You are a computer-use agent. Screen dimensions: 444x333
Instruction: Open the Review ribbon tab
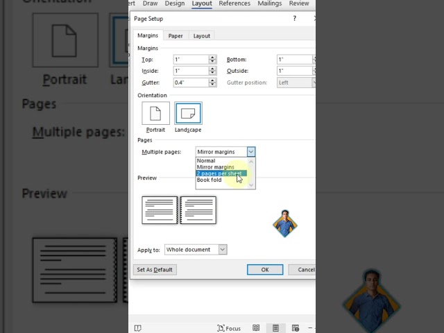[x=299, y=3]
